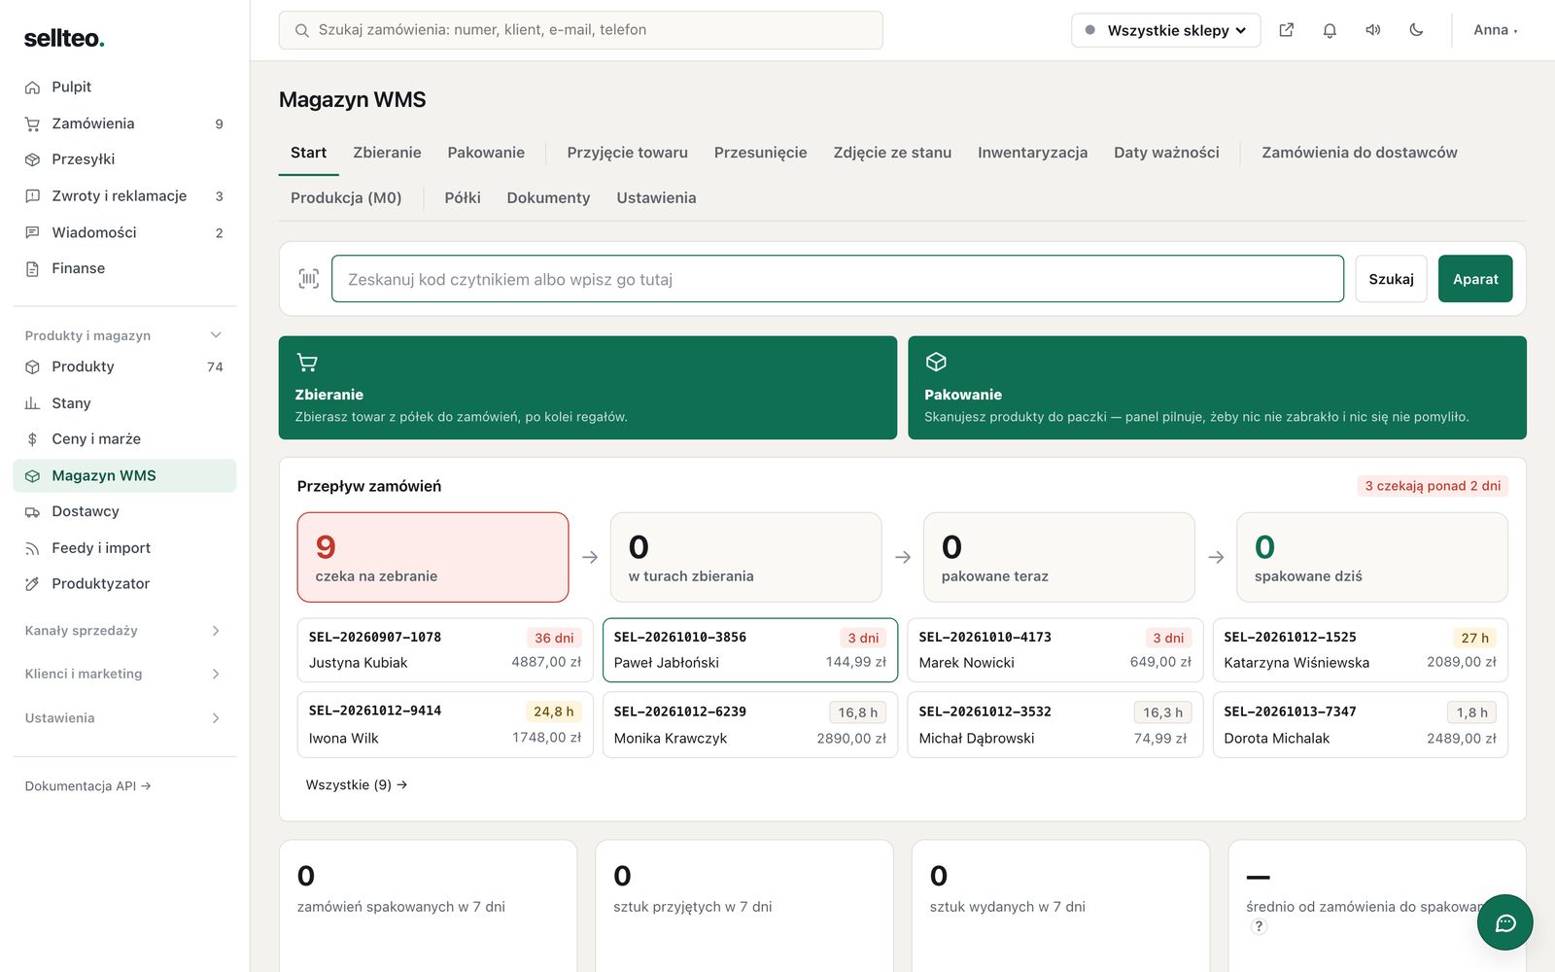
Task: Focus the order search field at top
Action: point(581,30)
